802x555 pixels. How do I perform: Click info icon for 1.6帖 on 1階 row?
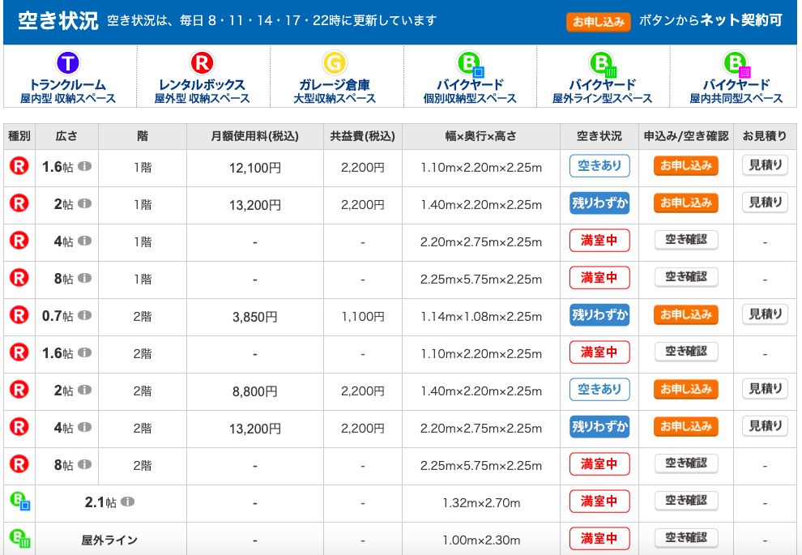coord(84,166)
